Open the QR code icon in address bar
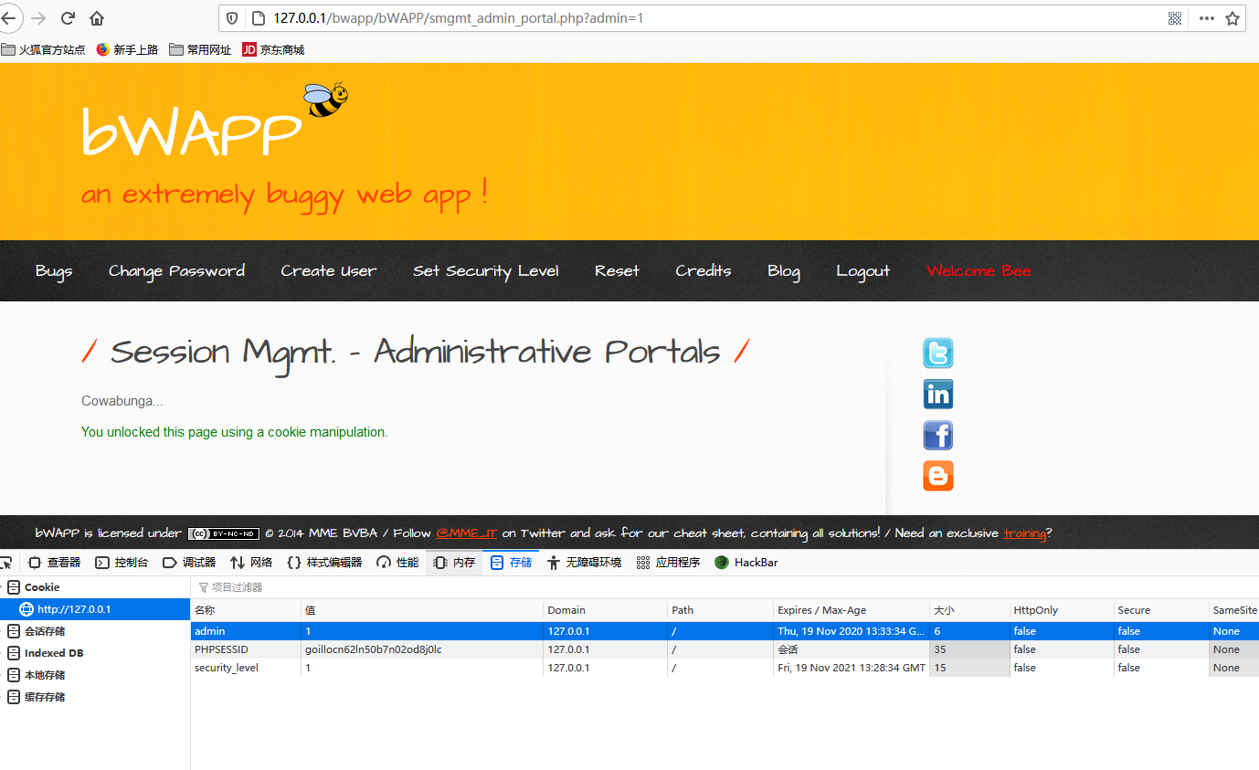This screenshot has width=1259, height=770. pyautogui.click(x=1175, y=18)
